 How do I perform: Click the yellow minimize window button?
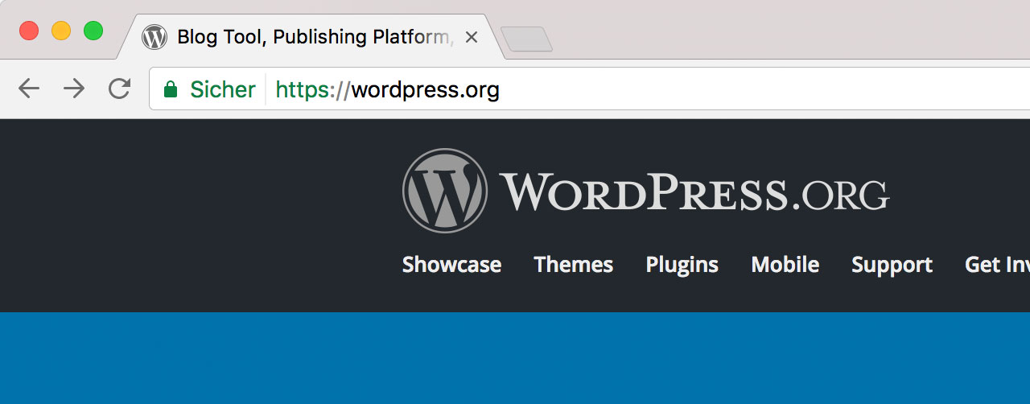coord(61,31)
